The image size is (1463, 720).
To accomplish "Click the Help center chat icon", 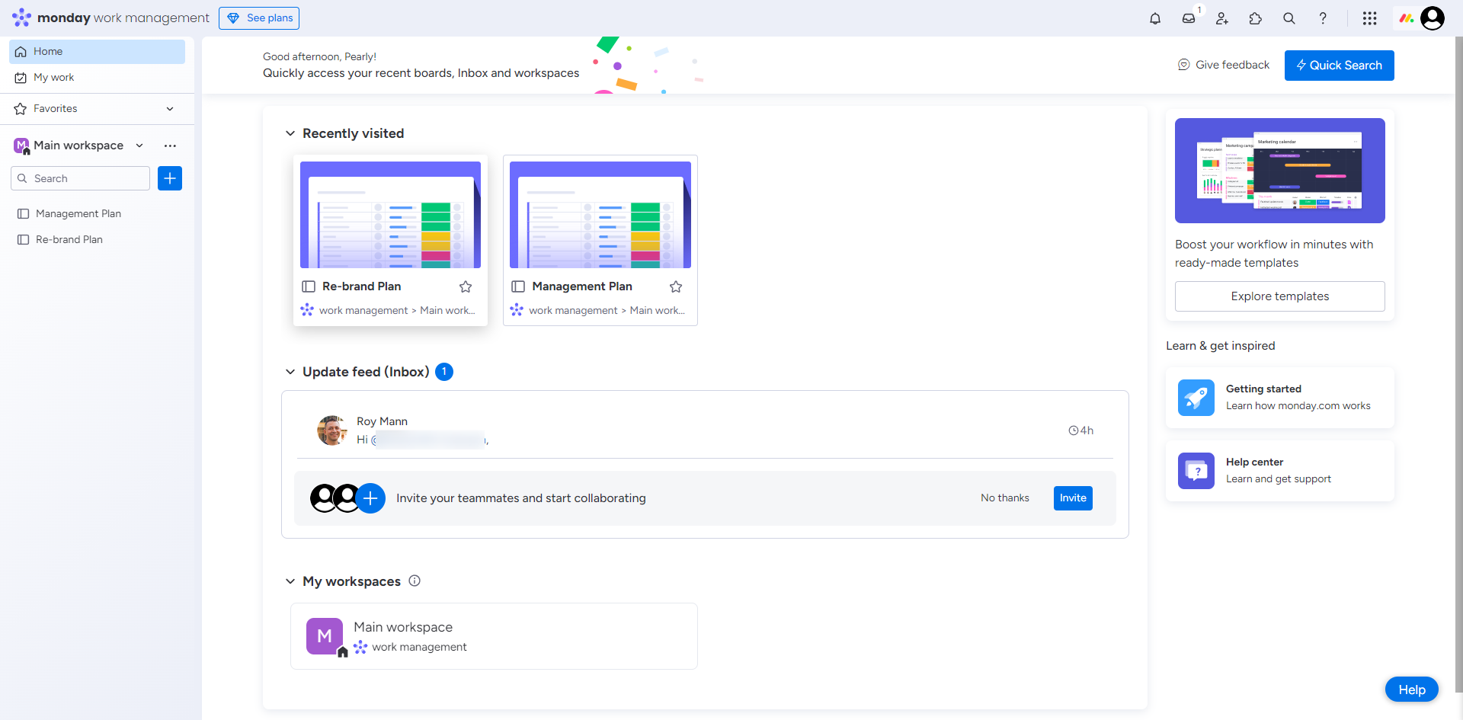I will [1196, 471].
